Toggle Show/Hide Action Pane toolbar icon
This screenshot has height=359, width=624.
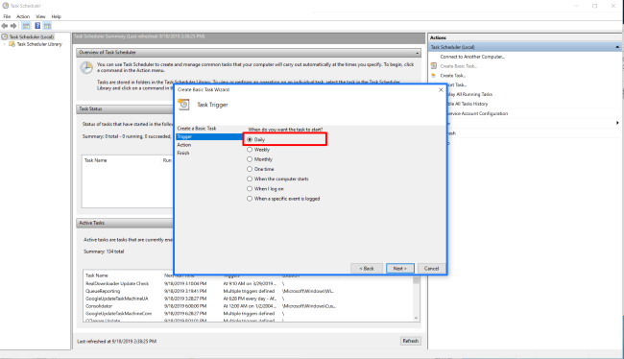click(47, 26)
